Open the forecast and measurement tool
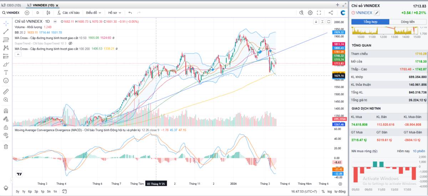428x196 pixels. [x=6, y=56]
